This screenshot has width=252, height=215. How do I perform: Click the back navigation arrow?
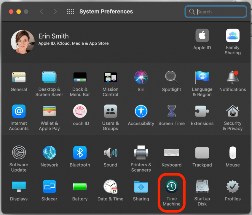42,12
